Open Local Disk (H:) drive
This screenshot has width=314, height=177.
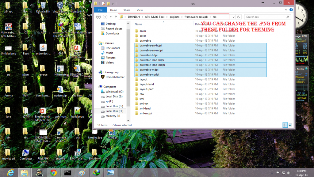point(112,111)
